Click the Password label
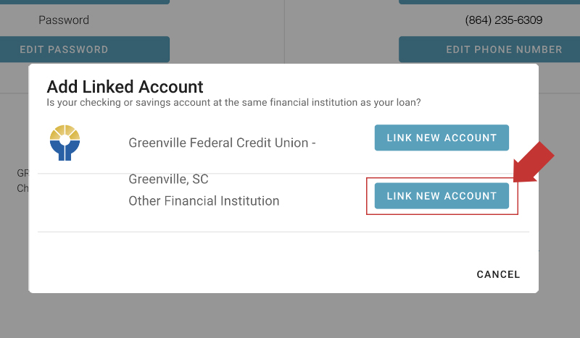 point(64,20)
